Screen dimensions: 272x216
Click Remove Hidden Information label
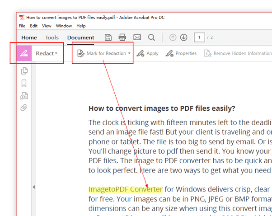click(x=243, y=53)
